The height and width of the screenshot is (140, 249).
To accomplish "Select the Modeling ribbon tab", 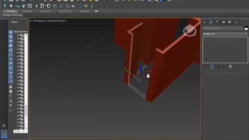I will point(11,11).
